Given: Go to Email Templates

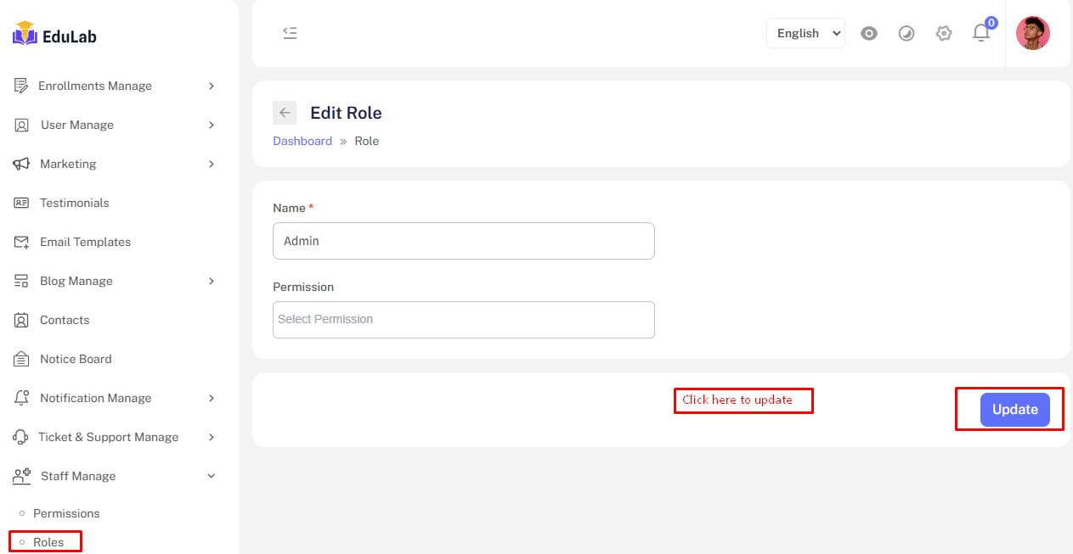Looking at the screenshot, I should tap(85, 242).
